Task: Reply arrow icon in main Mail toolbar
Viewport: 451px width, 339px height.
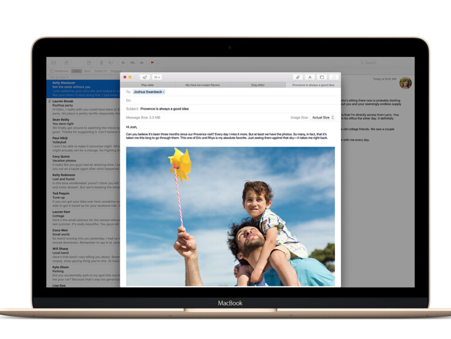Action: point(124,63)
